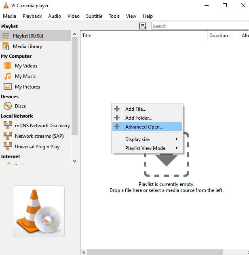249x255 pixels.
Task: Click the playlist horizontal scrollbar thumb
Action: coord(155,252)
